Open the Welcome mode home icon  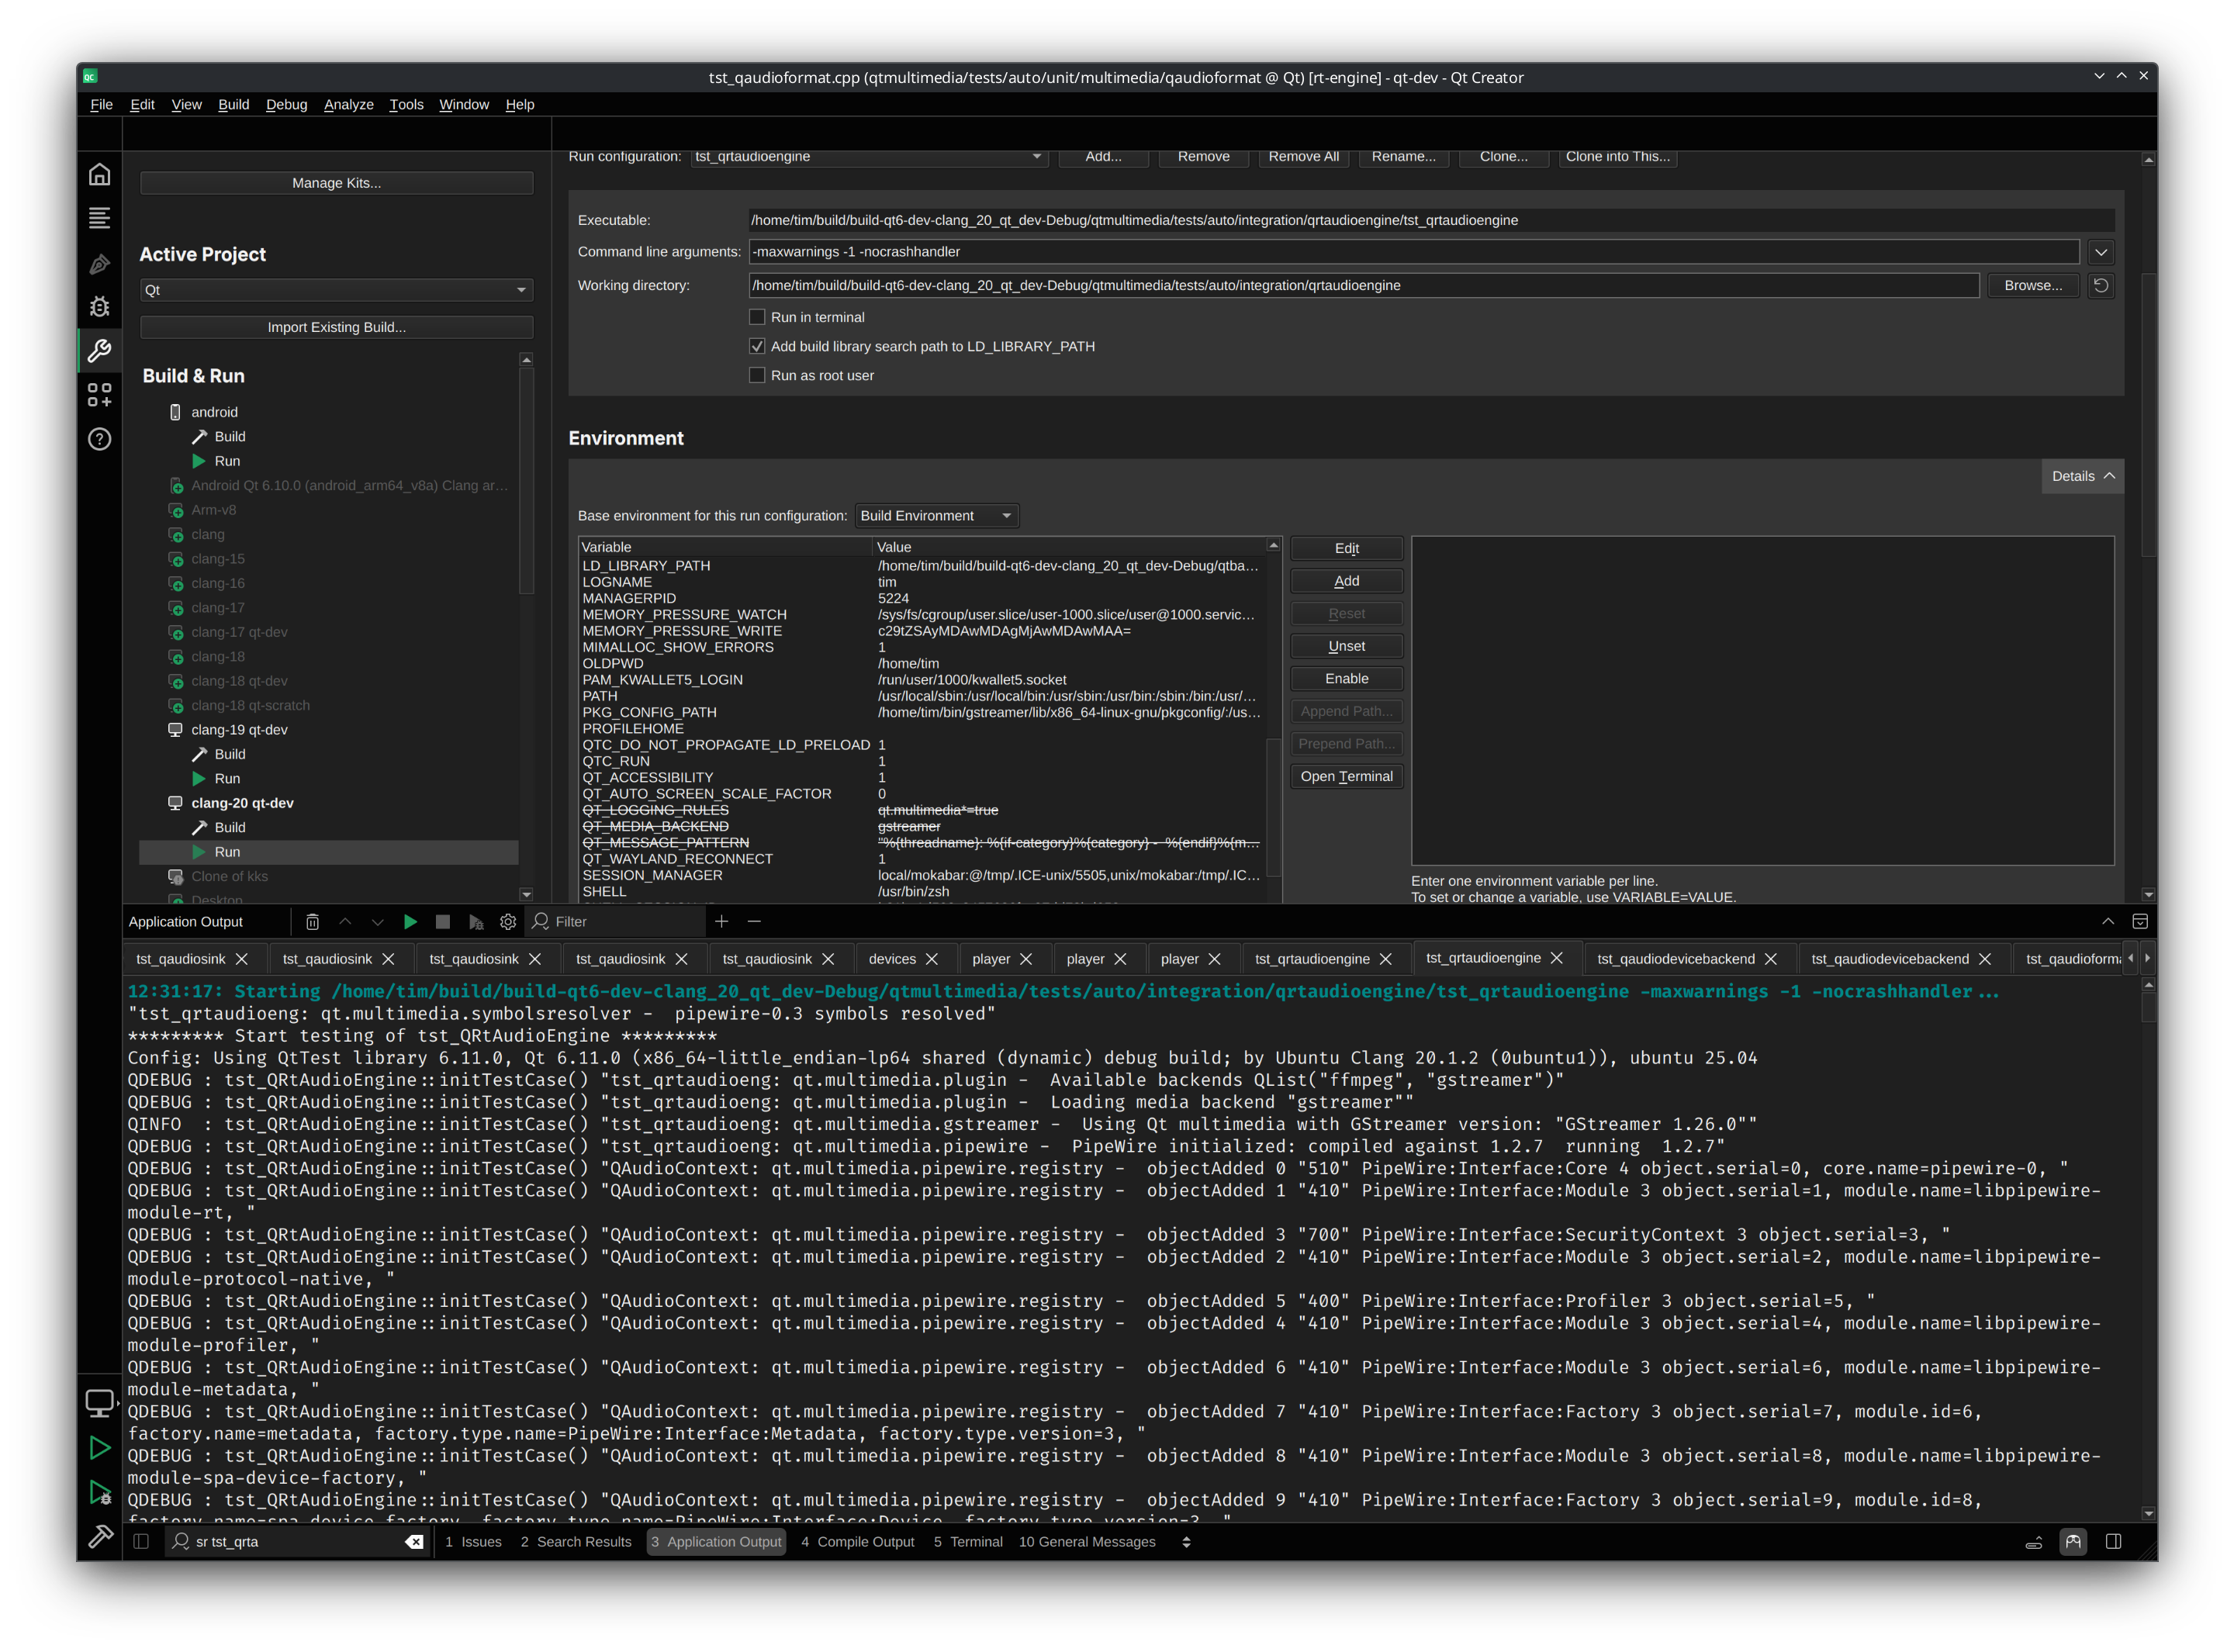tap(99, 175)
